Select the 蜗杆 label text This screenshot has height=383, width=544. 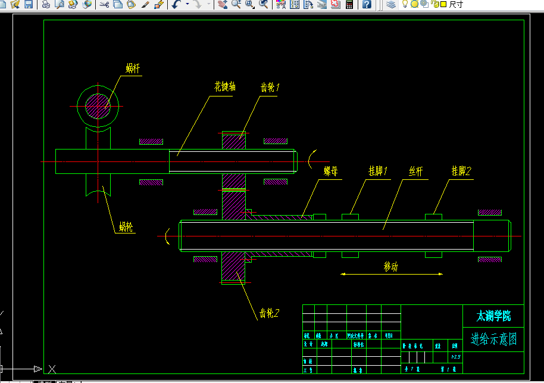(x=133, y=68)
